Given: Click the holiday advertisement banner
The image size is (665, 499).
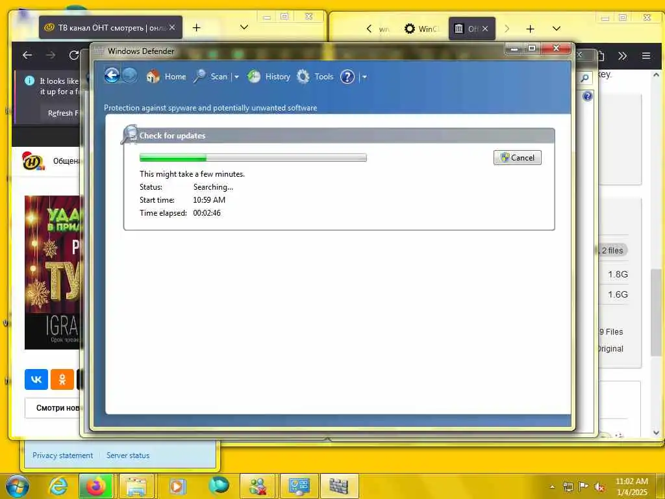Looking at the screenshot, I should [x=52, y=272].
